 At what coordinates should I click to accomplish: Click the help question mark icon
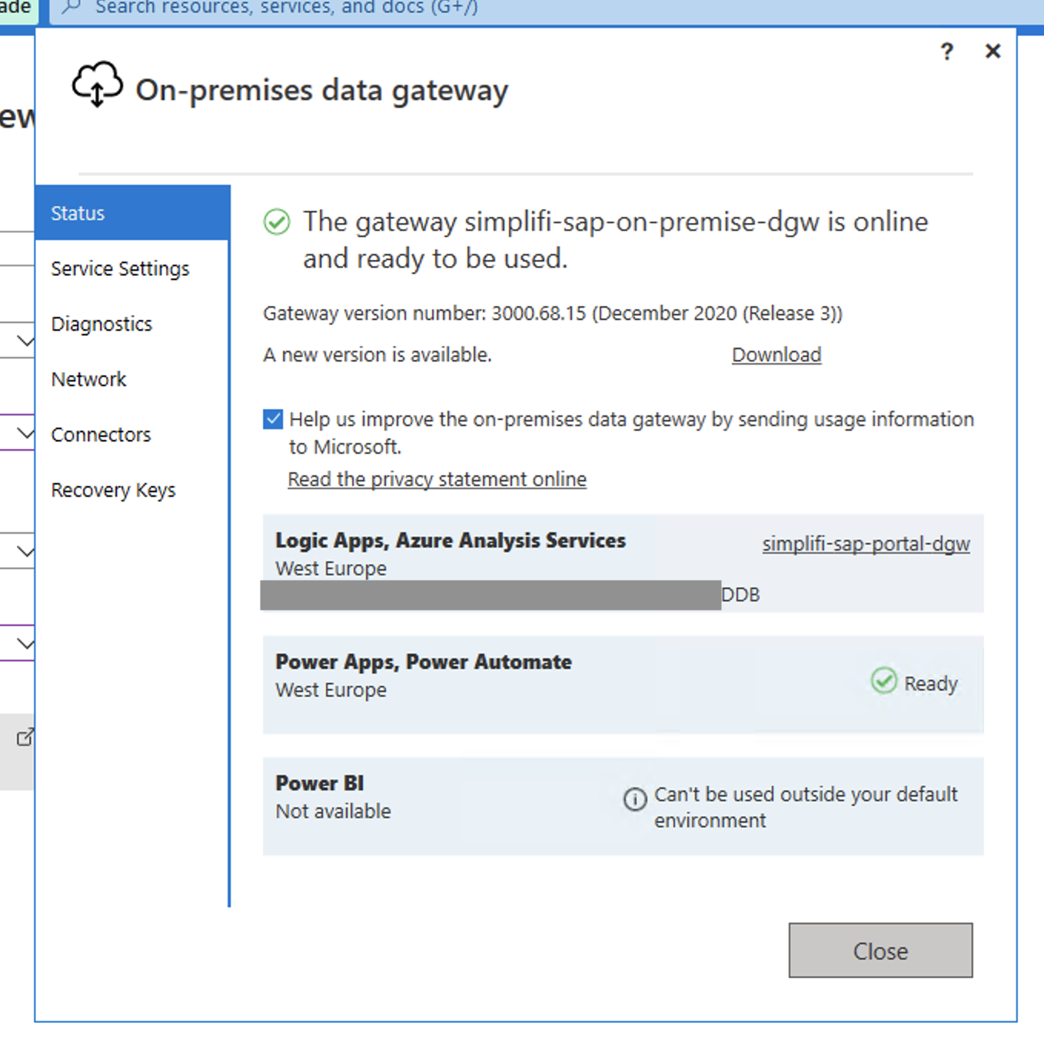[x=947, y=52]
